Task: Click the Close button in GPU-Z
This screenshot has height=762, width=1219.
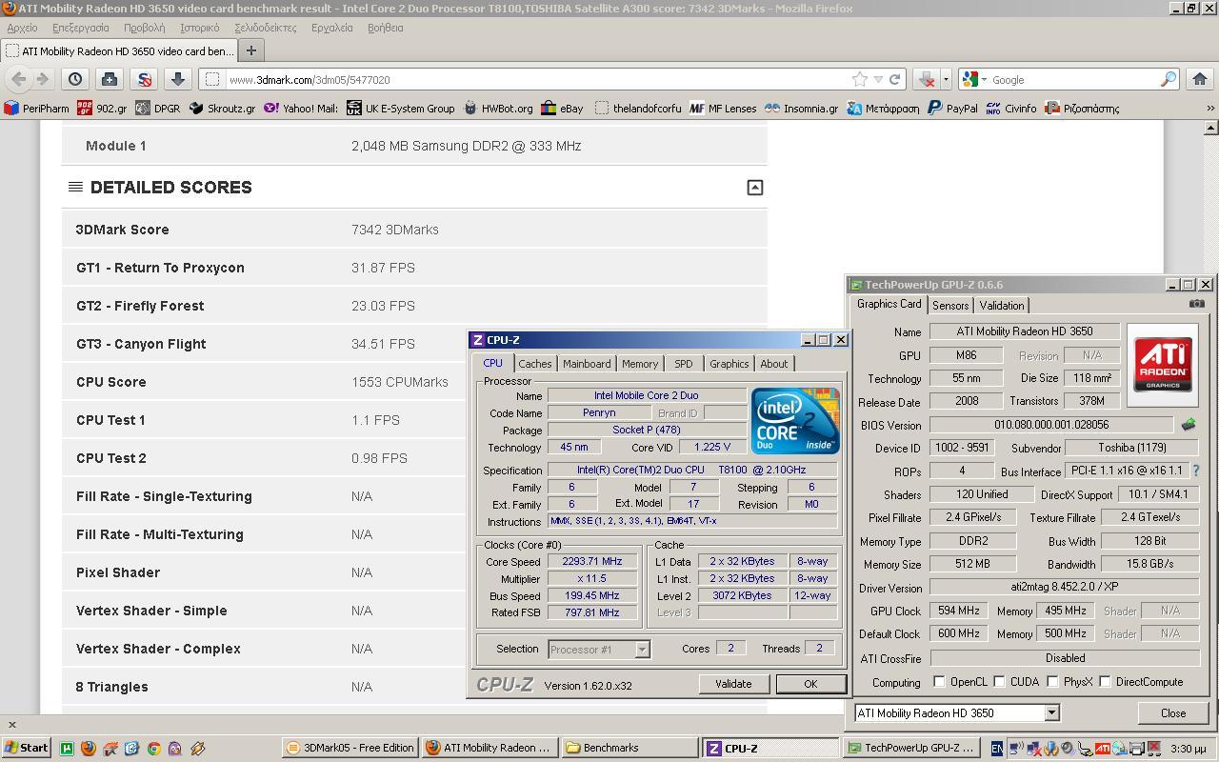Action: pos(1173,712)
